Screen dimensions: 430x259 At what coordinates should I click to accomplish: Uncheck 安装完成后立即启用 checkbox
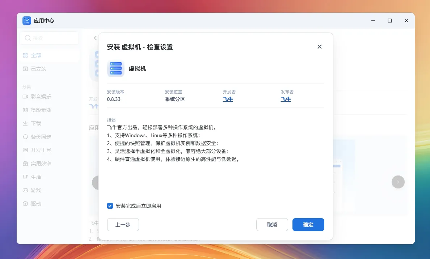[x=110, y=206]
